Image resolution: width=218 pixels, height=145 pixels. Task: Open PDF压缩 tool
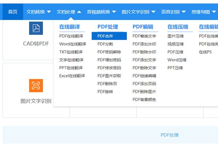[x=175, y=52]
